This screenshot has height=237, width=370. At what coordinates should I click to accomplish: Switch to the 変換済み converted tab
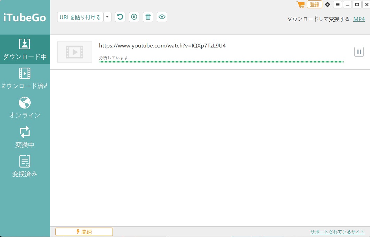tap(25, 166)
